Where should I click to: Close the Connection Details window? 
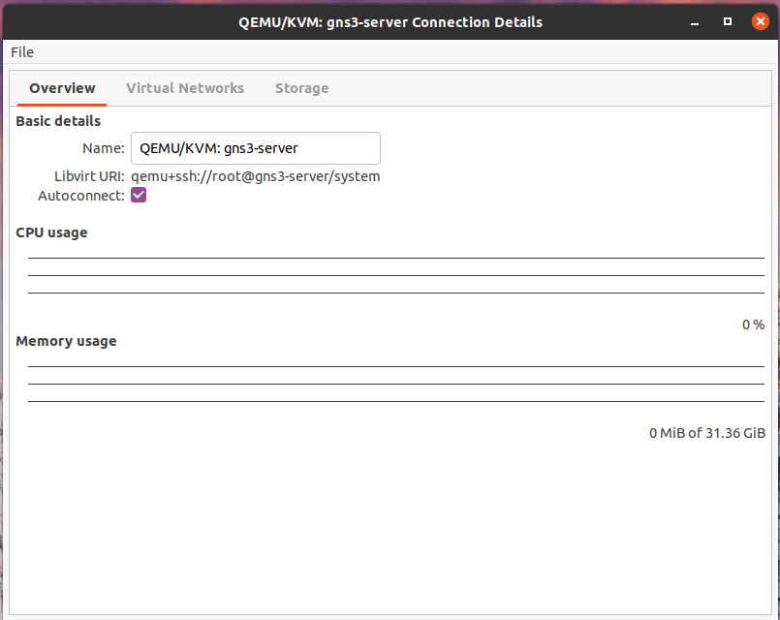point(758,21)
